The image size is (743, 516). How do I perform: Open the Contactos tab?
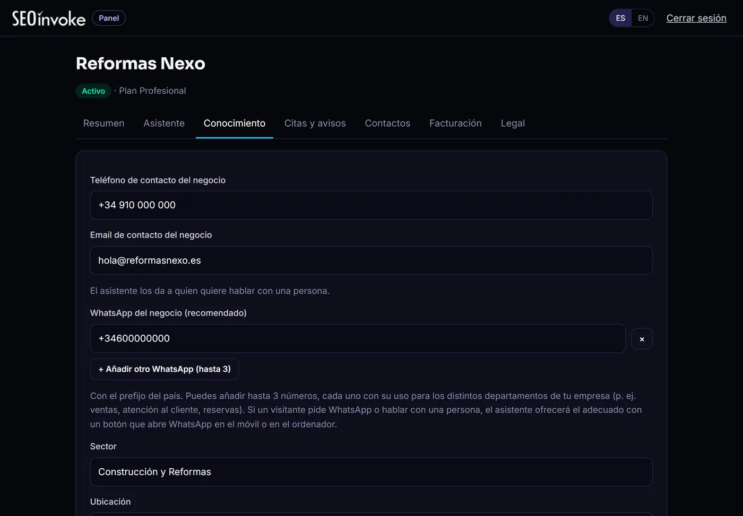click(x=387, y=123)
